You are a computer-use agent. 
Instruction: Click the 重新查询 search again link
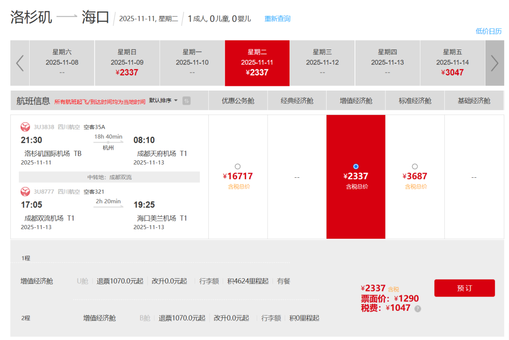pyautogui.click(x=277, y=19)
